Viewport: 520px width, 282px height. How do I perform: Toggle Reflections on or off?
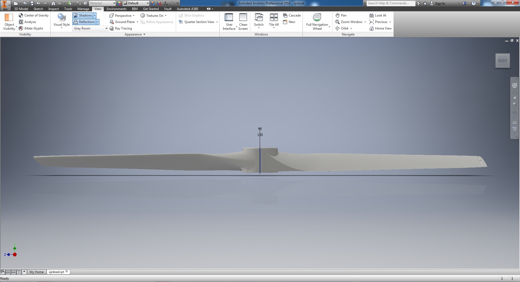click(84, 22)
